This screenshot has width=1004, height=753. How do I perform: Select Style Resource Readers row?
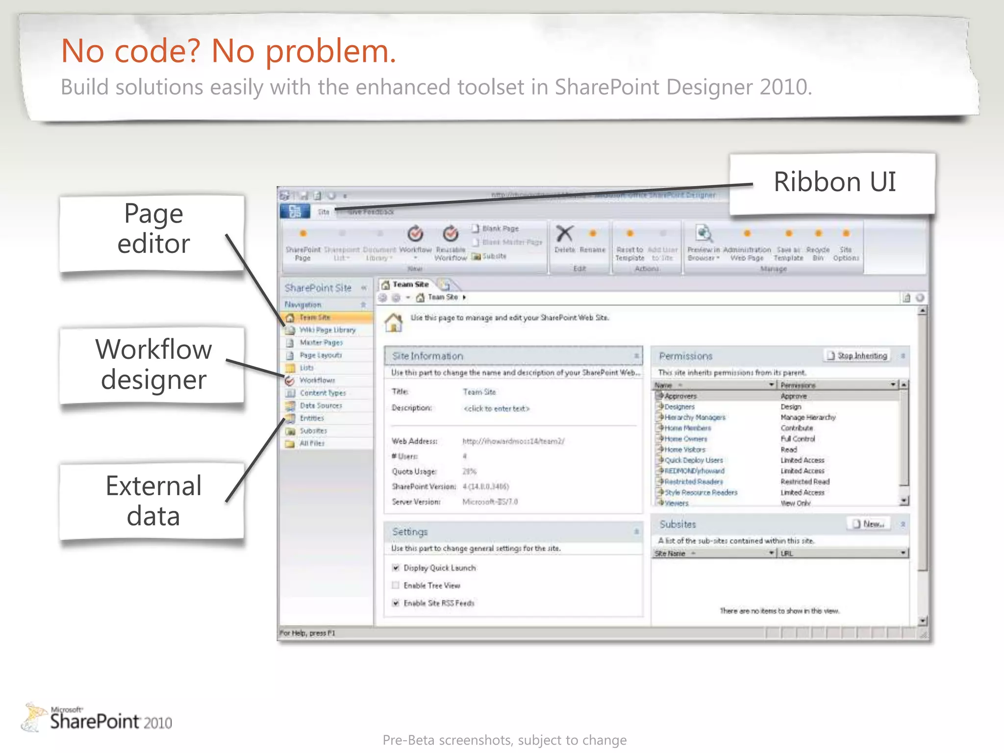[777, 492]
